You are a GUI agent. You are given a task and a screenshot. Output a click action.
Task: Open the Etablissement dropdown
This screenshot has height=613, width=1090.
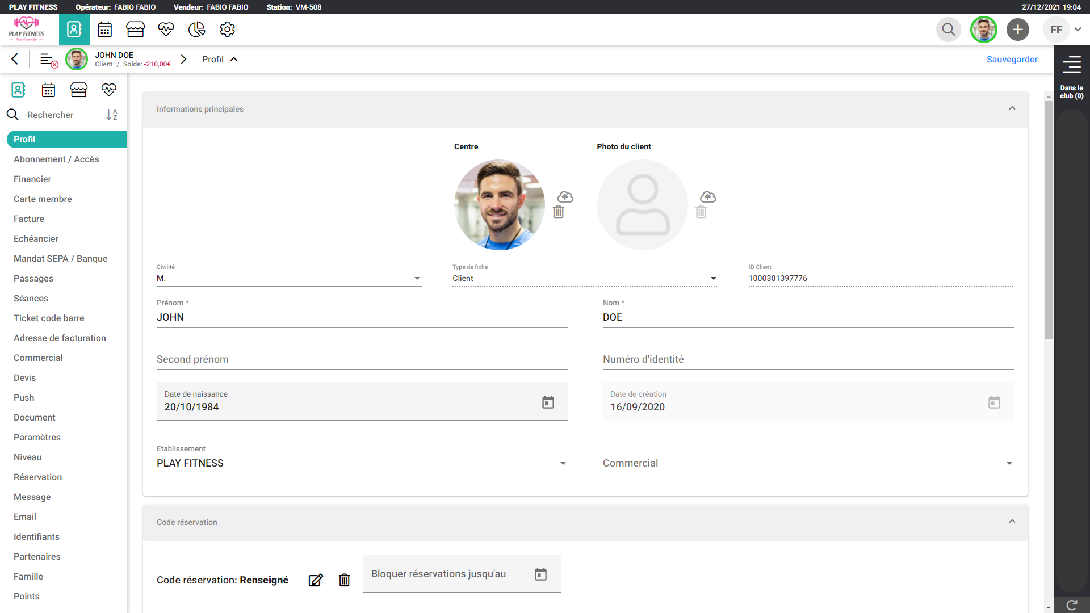[x=563, y=464]
